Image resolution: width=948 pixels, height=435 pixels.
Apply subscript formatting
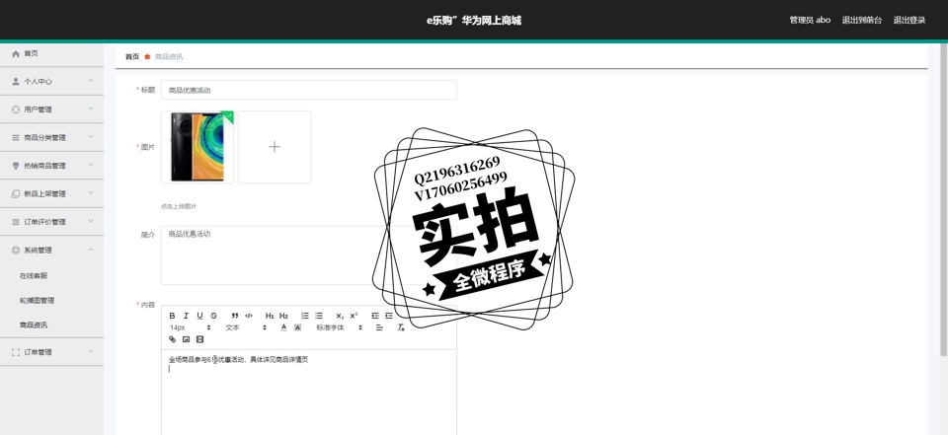pyautogui.click(x=340, y=316)
